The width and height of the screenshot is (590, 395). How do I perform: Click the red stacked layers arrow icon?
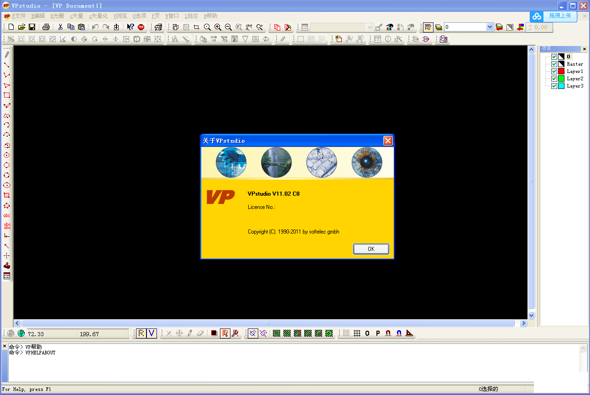pos(500,27)
